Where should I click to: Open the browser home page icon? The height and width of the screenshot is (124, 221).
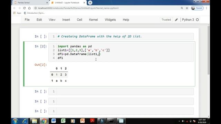pyautogui.click(x=29, y=8)
